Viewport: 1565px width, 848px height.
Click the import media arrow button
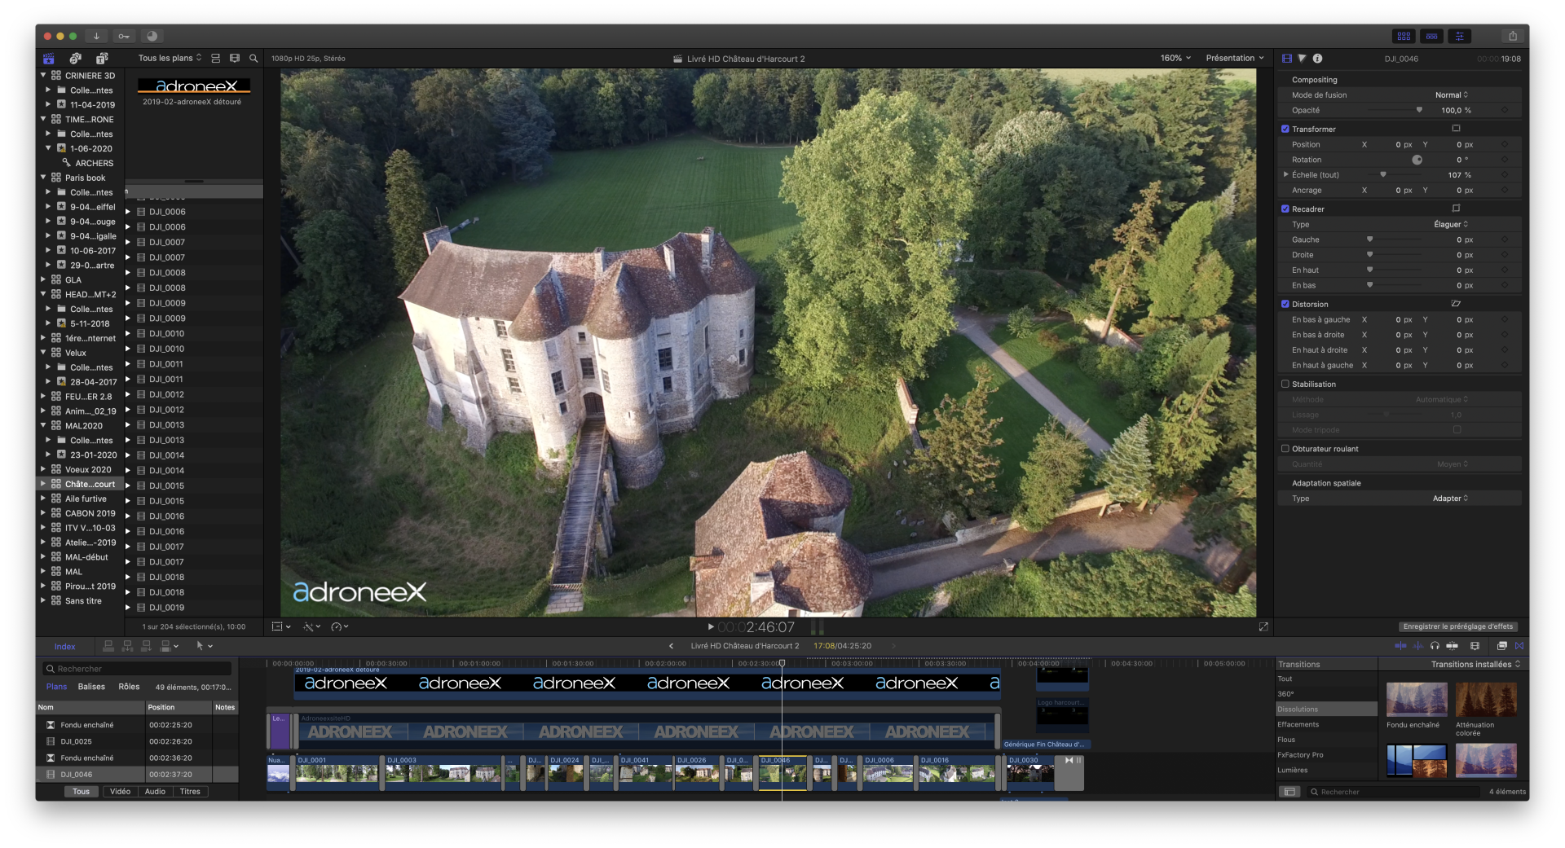click(x=96, y=36)
